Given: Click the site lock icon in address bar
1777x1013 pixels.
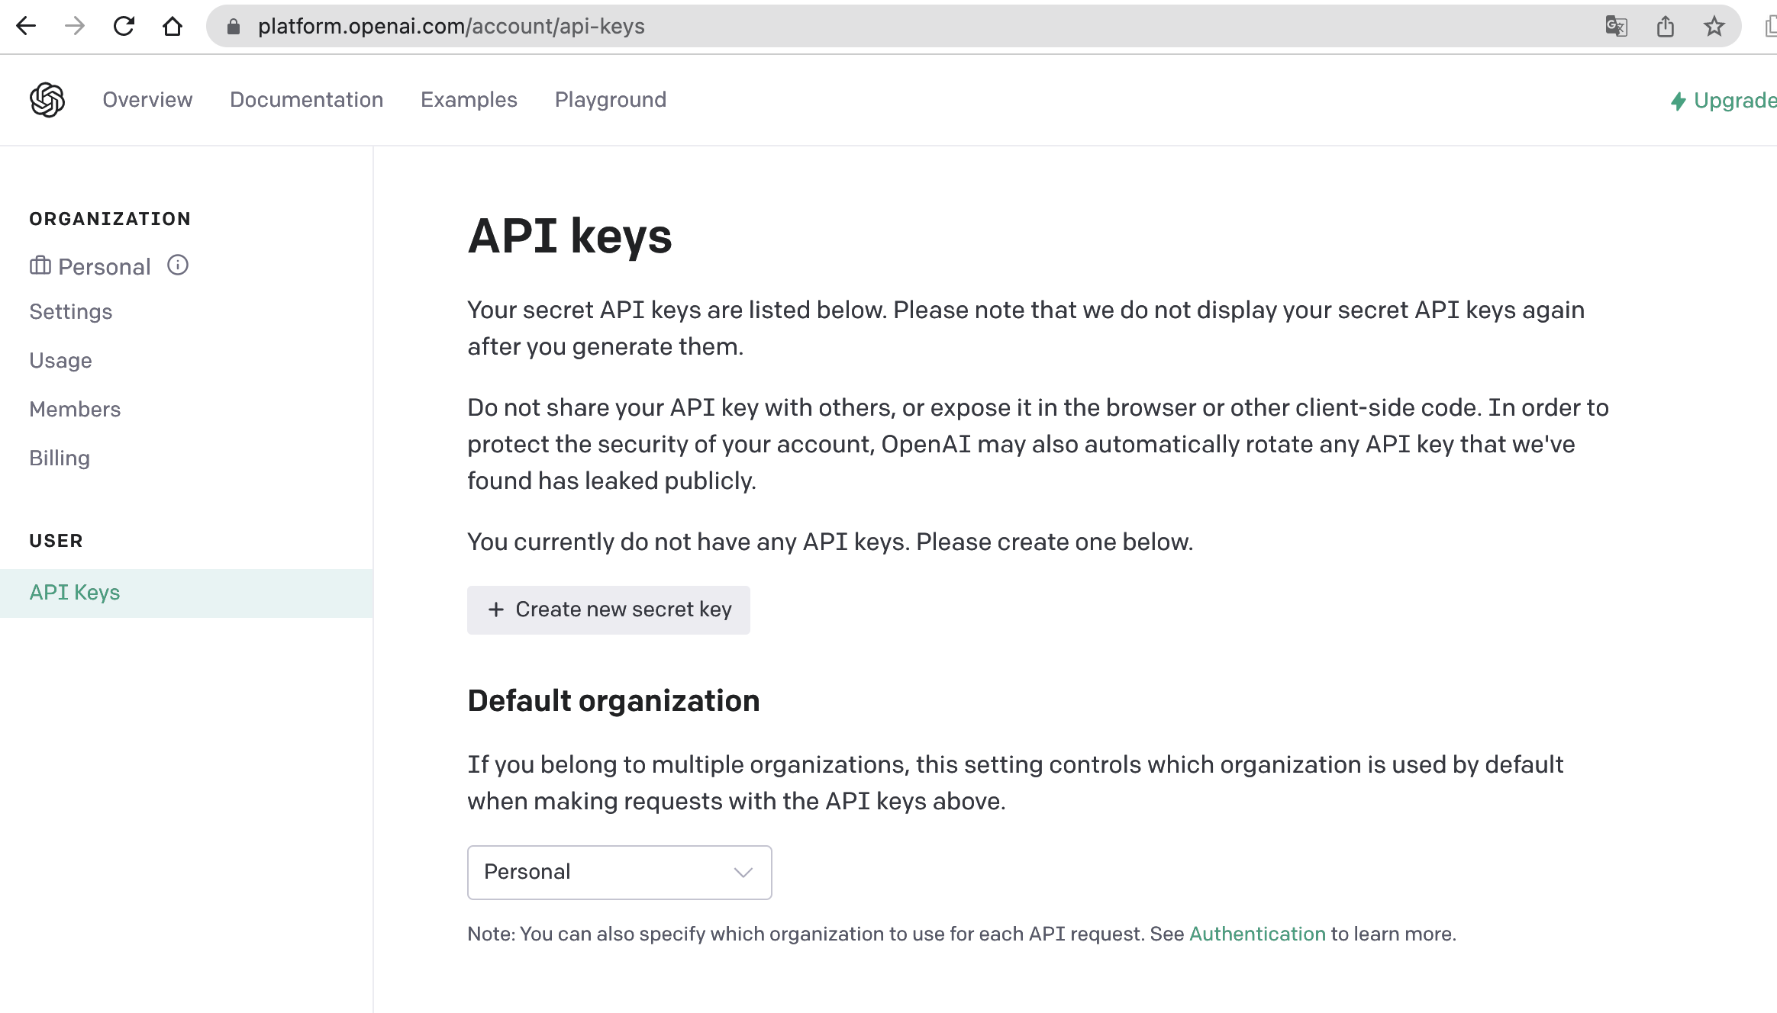Looking at the screenshot, I should click(234, 27).
